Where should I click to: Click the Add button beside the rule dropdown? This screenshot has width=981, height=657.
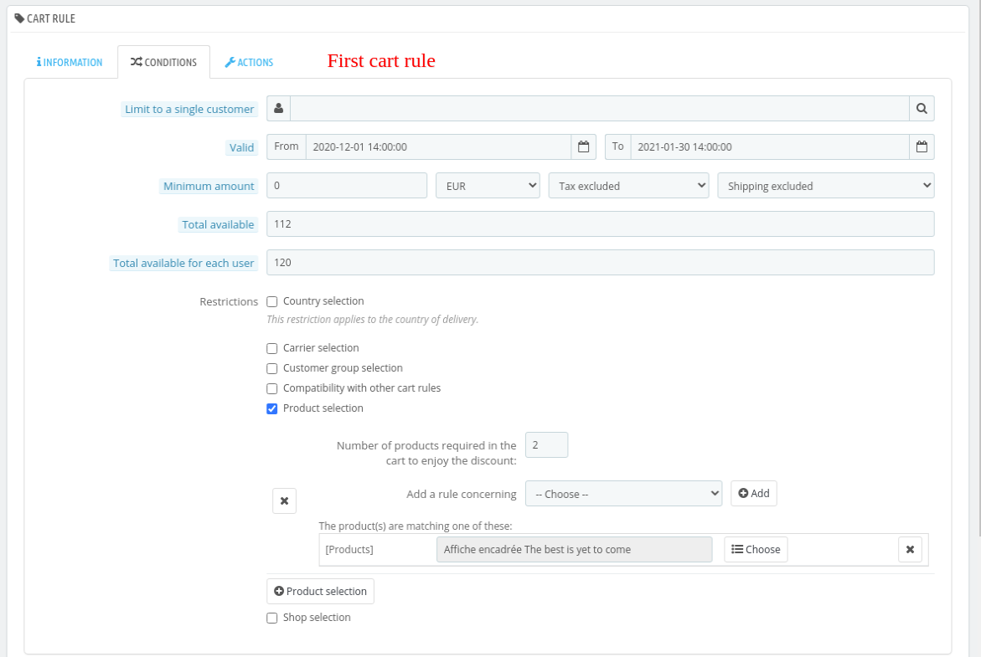pyautogui.click(x=753, y=493)
